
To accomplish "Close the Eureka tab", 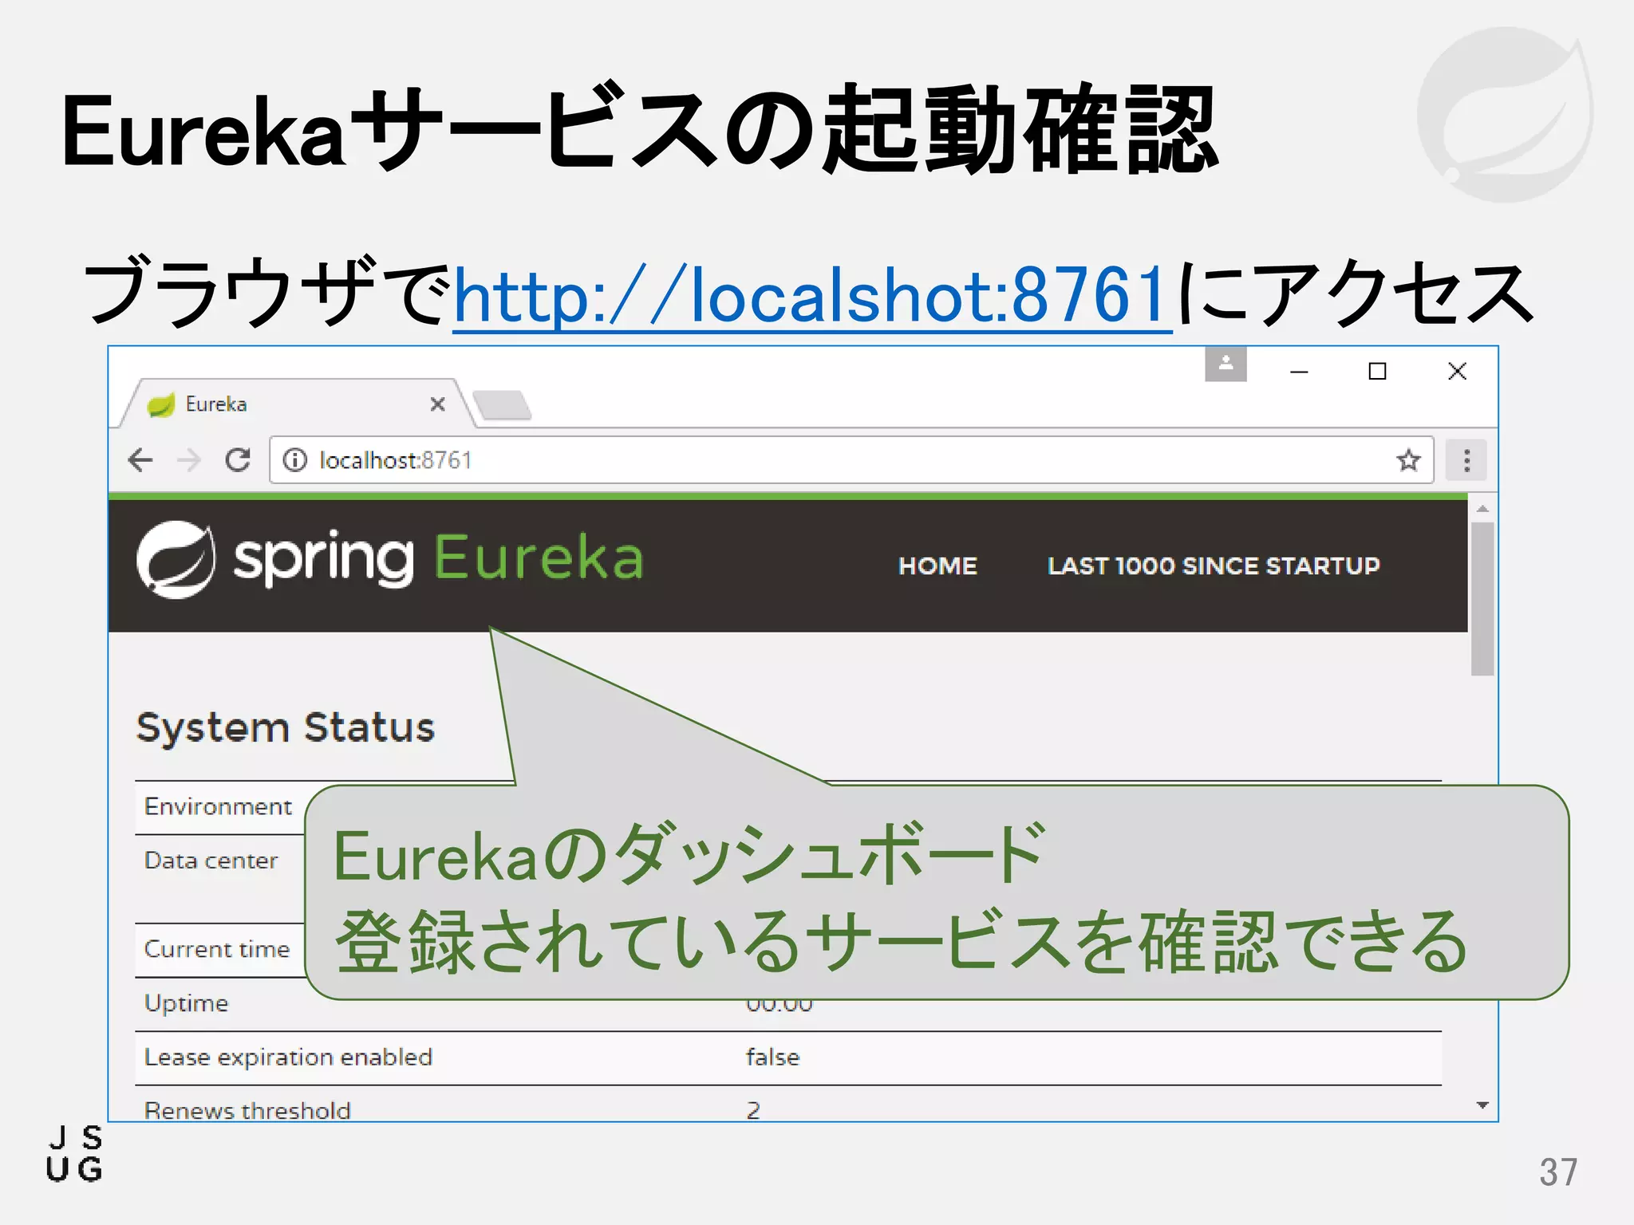I will pyautogui.click(x=437, y=404).
